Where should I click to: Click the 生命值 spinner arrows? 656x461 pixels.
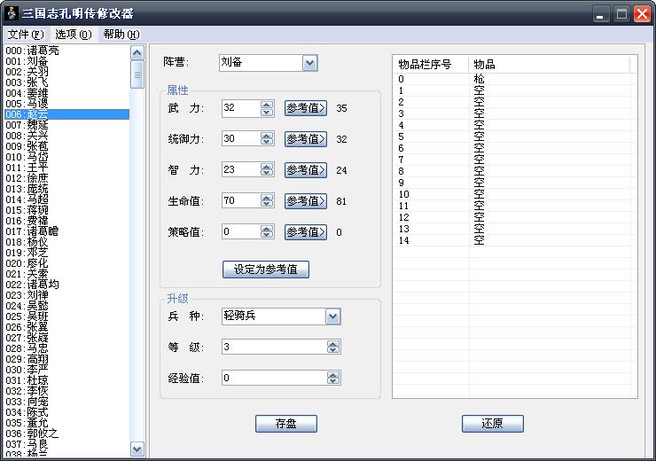(267, 201)
